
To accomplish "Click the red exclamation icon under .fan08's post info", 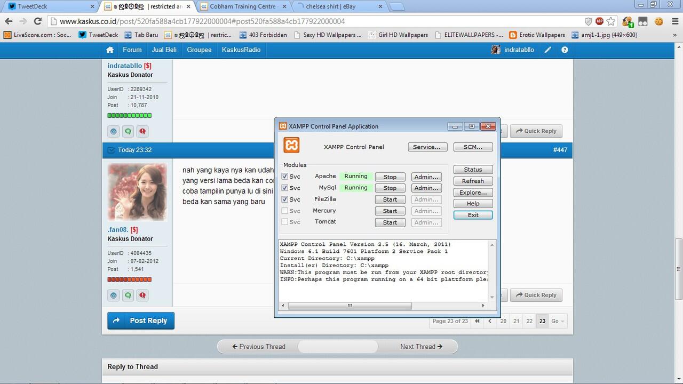I will click(x=142, y=295).
